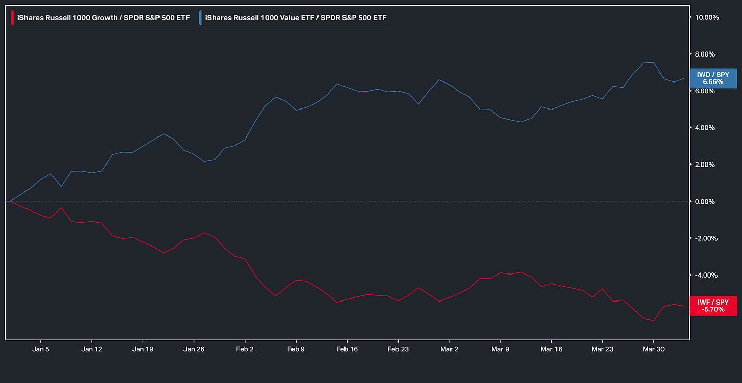The image size is (742, 383).
Task: Click the Feb 16 date label
Action: (347, 349)
